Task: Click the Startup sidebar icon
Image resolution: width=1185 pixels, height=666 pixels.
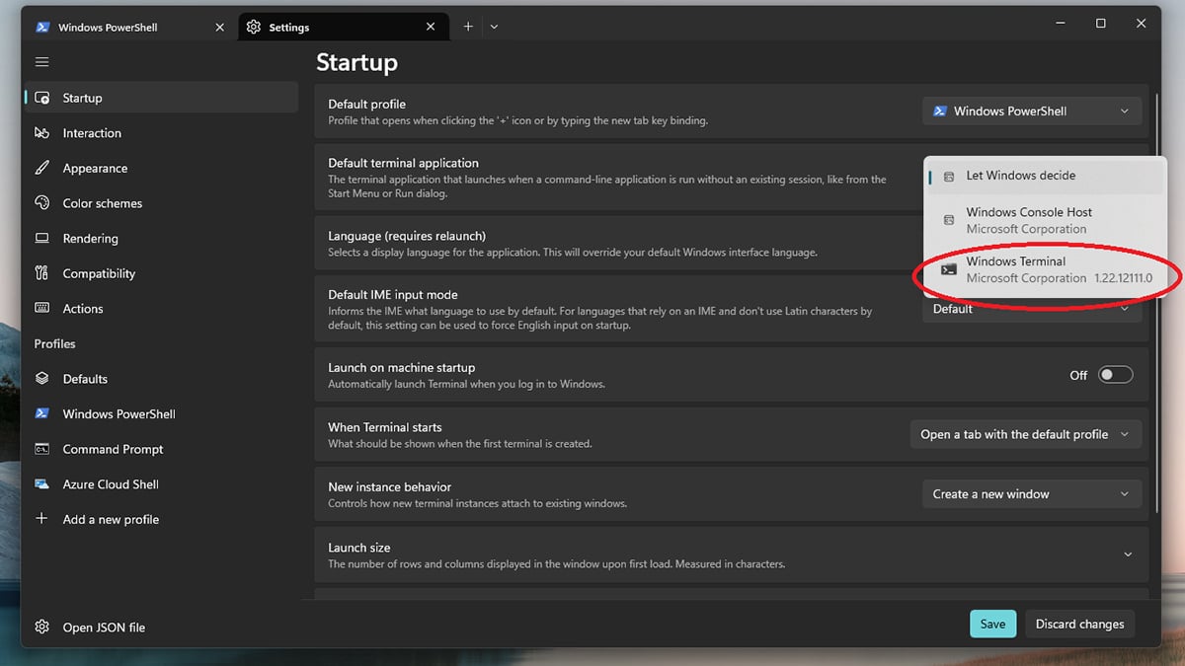Action: [41, 98]
